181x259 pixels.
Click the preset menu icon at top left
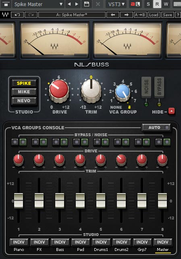6,4
